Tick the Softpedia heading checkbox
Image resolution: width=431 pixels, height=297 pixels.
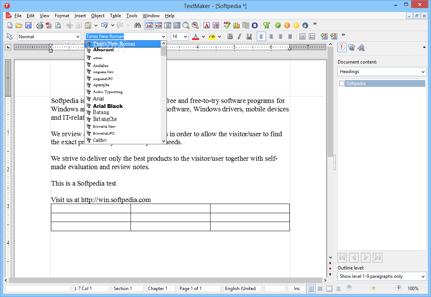tap(342, 83)
